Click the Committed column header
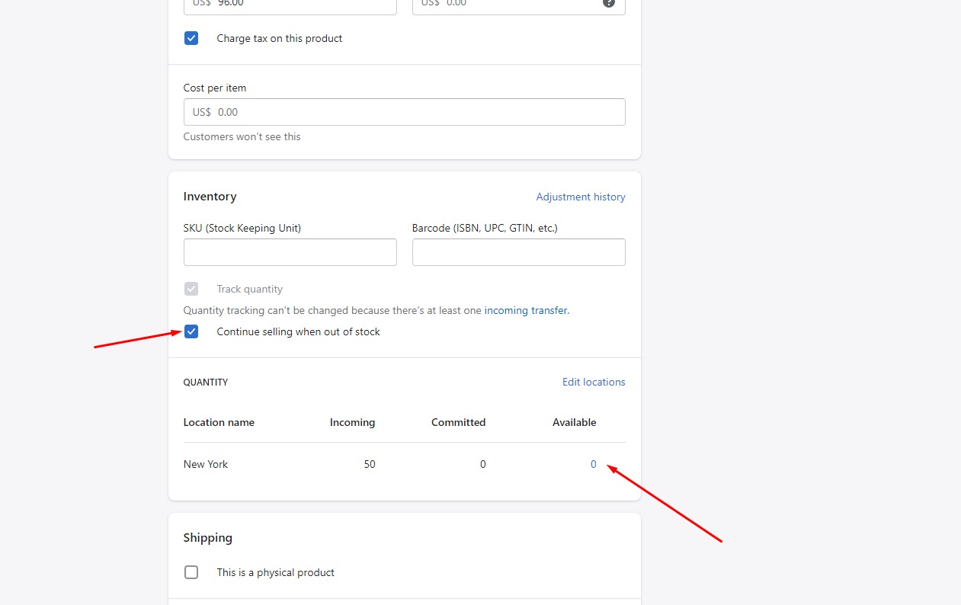 (458, 422)
